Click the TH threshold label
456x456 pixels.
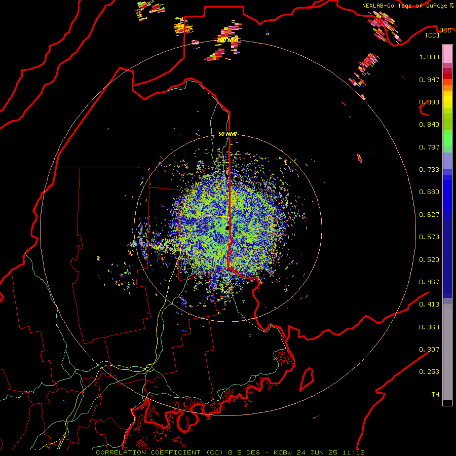point(435,395)
